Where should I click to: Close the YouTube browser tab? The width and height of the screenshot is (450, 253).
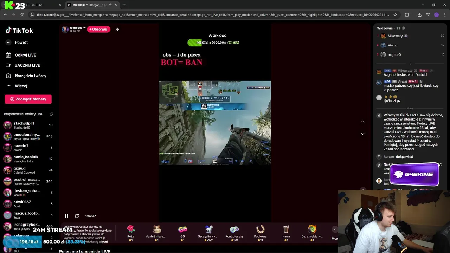click(x=60, y=5)
